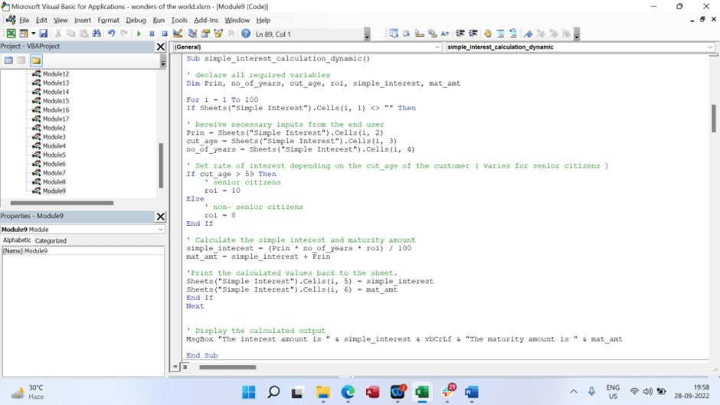
Task: Open Project Explorer via toolbar icon
Action: point(192,34)
